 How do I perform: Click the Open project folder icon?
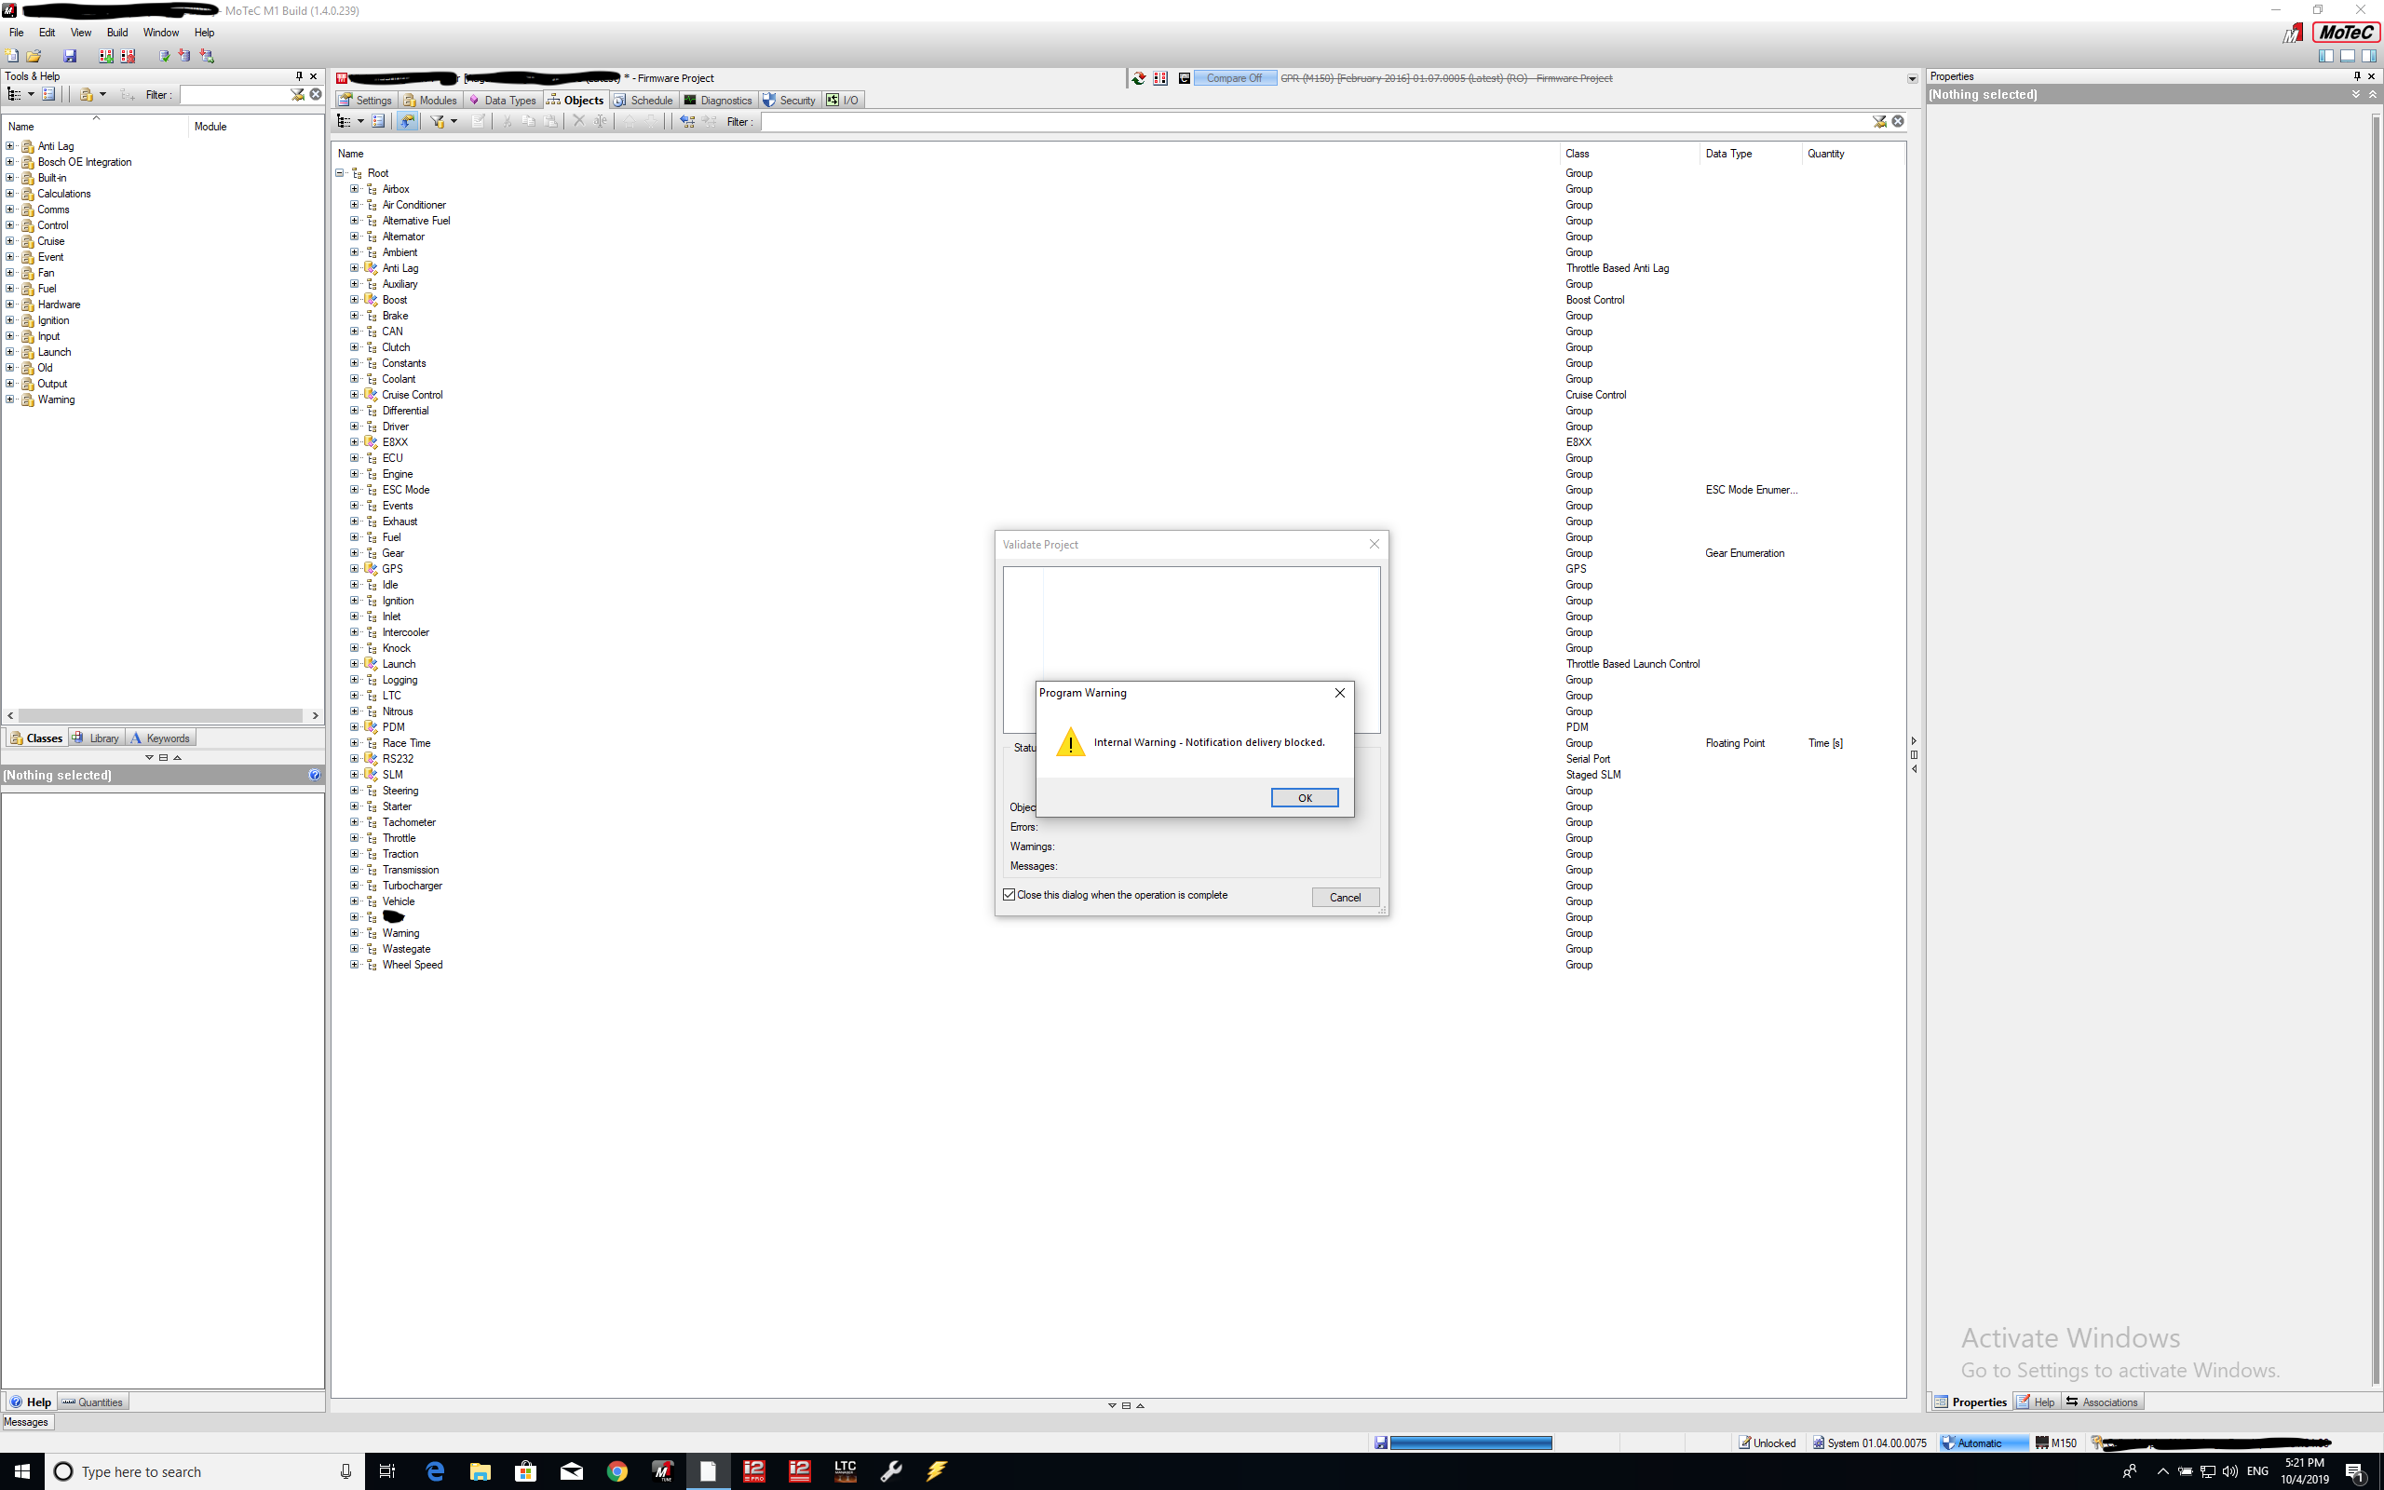tap(34, 56)
